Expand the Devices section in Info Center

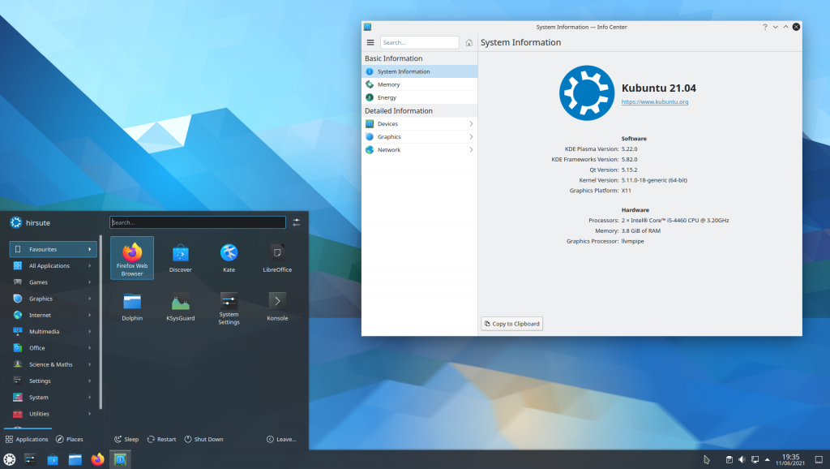pyautogui.click(x=419, y=124)
